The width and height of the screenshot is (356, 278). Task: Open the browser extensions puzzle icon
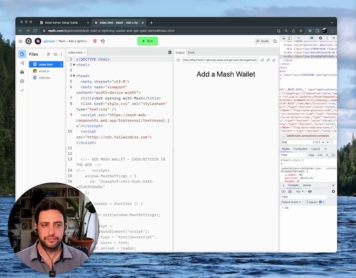(x=310, y=31)
